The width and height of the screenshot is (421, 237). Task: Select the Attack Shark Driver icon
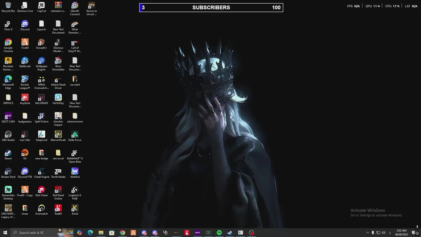pos(58,83)
